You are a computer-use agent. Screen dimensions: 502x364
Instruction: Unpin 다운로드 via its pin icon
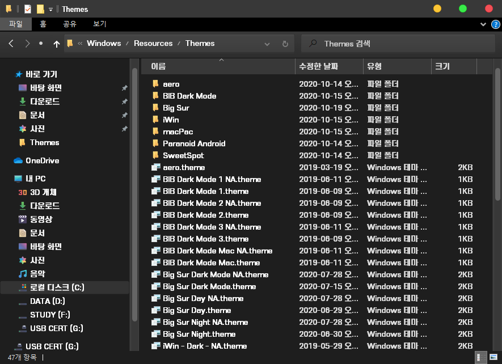[124, 101]
